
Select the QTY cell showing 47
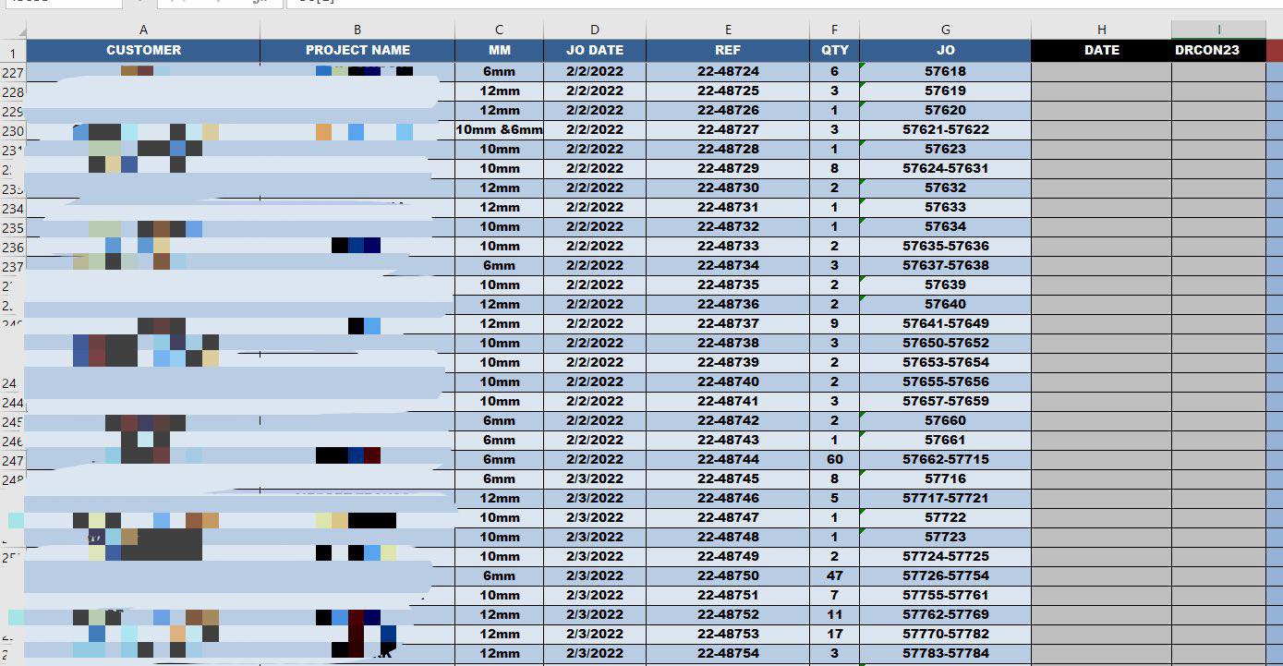tap(834, 575)
